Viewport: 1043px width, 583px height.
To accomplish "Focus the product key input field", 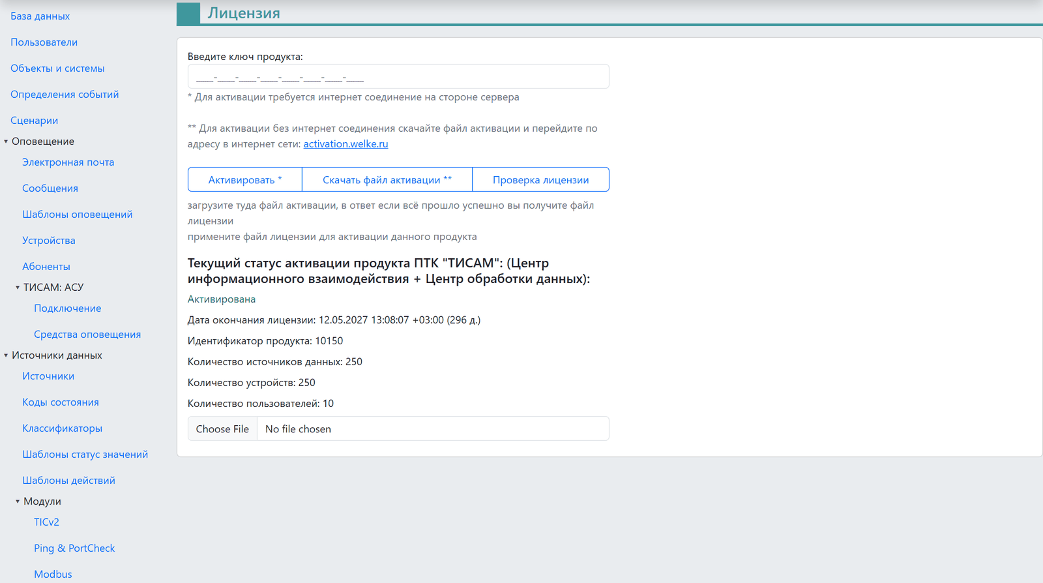I will 398,76.
